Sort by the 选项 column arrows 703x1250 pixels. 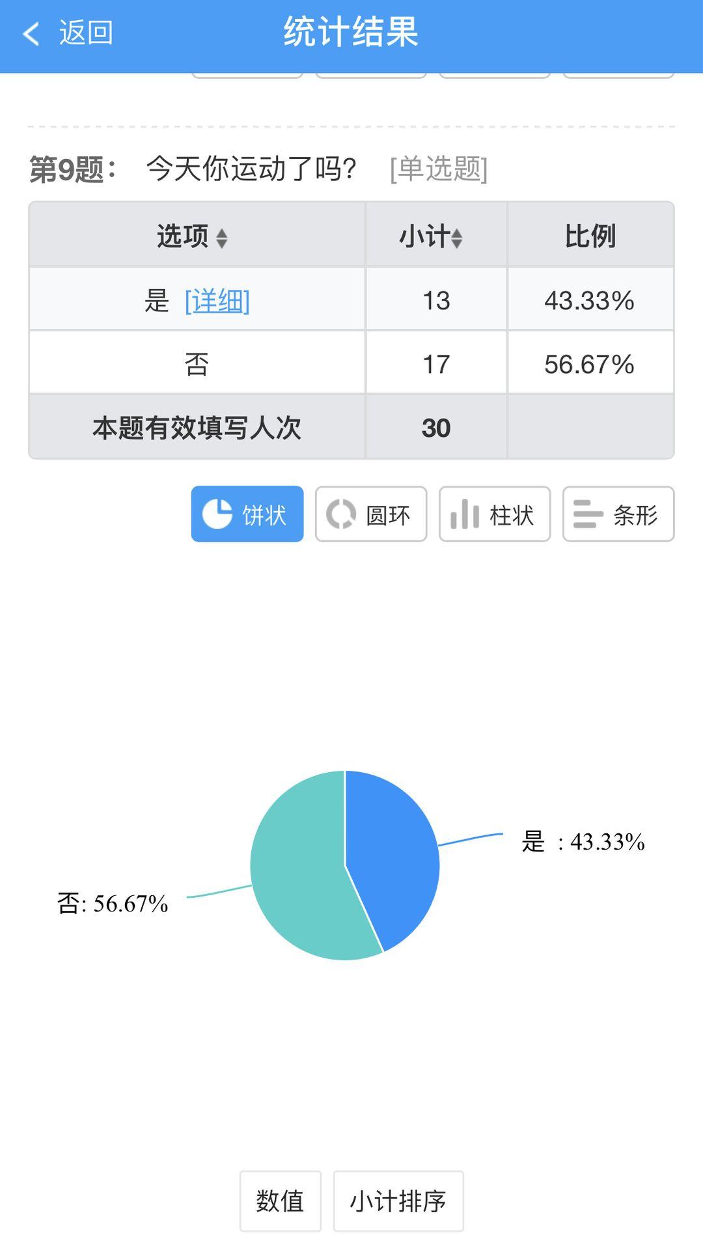tap(222, 238)
